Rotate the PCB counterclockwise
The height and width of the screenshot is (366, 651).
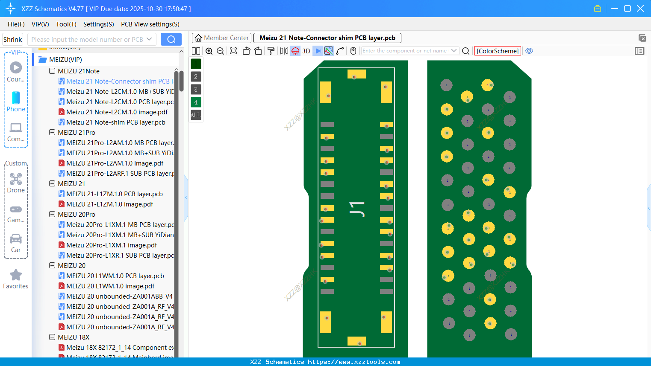(246, 51)
